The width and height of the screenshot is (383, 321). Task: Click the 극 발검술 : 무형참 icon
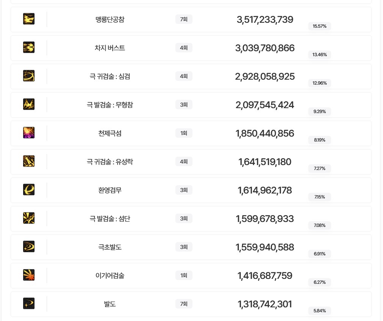(29, 104)
